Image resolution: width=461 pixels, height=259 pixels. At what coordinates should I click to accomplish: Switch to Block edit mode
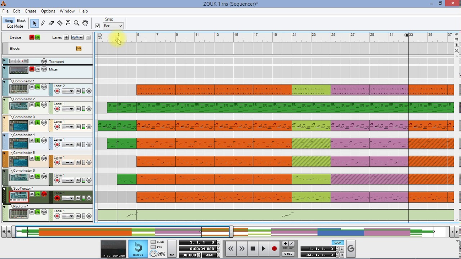[21, 21]
